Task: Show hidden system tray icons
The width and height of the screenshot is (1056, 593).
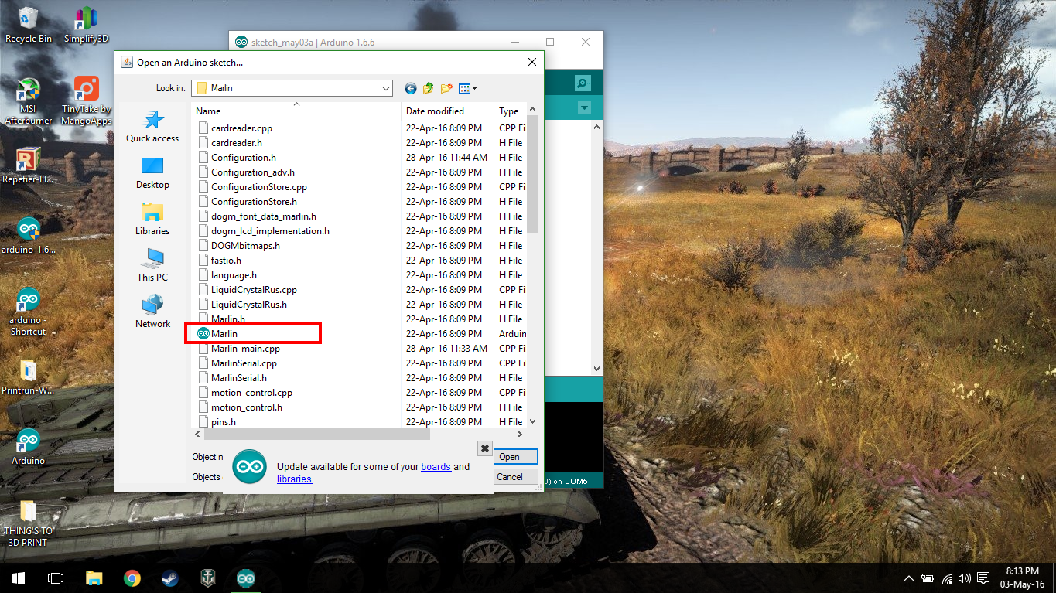Action: 909,578
